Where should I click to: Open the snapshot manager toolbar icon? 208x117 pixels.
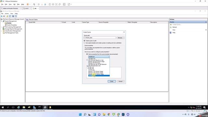coord(45,4)
